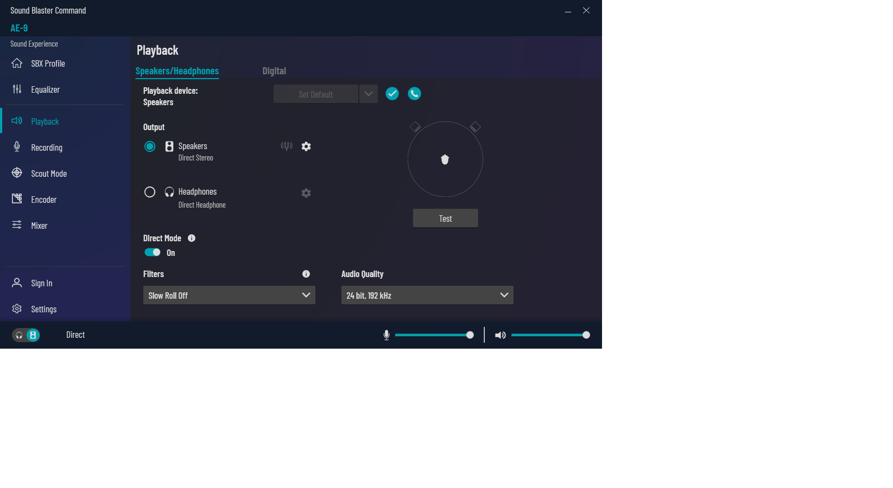Click the Sign In user icon

point(17,282)
